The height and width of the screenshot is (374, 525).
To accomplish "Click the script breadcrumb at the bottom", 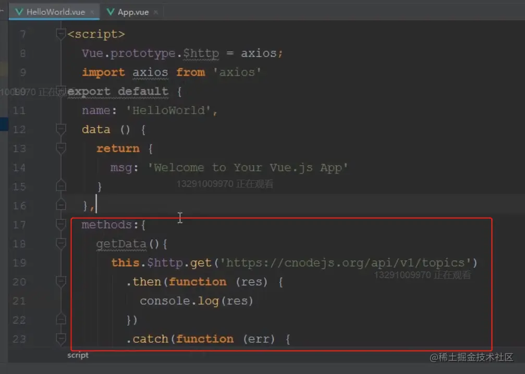I will (78, 355).
